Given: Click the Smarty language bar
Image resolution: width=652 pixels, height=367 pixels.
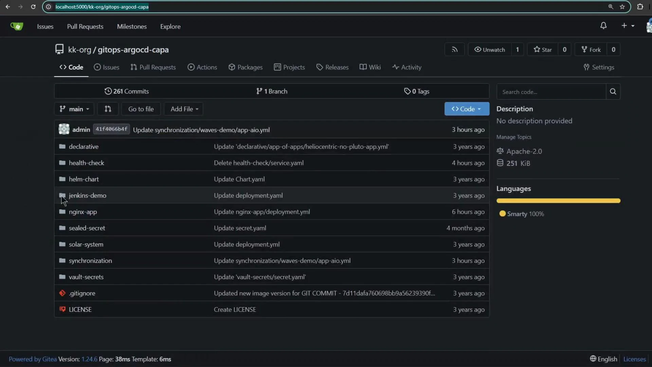Looking at the screenshot, I should click(558, 201).
